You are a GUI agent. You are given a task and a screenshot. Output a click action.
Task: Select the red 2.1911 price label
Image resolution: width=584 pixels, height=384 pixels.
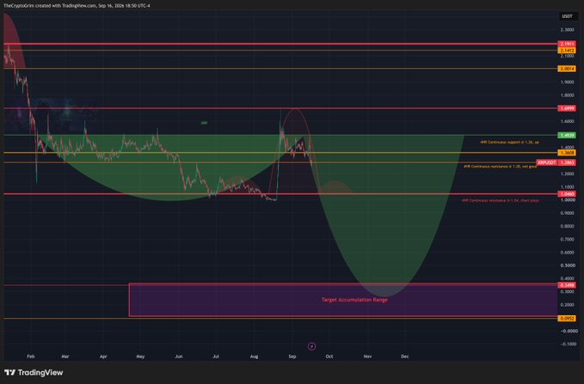(567, 44)
